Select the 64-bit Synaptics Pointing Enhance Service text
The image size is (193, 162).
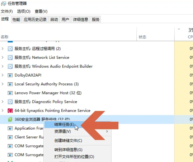click(x=53, y=110)
